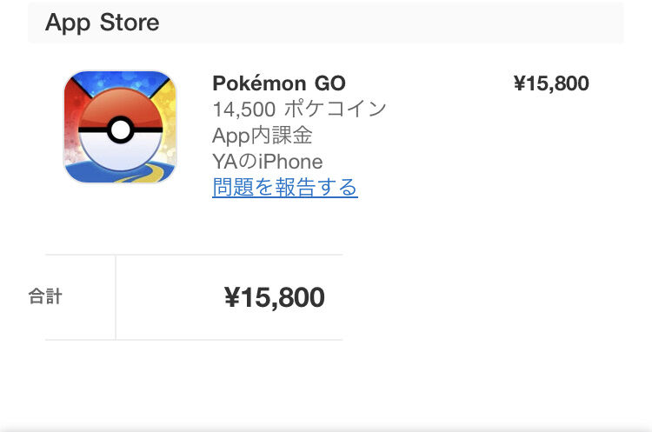652x432 pixels.
Task: Click the white center button of the Poké Ball
Action: point(121,130)
